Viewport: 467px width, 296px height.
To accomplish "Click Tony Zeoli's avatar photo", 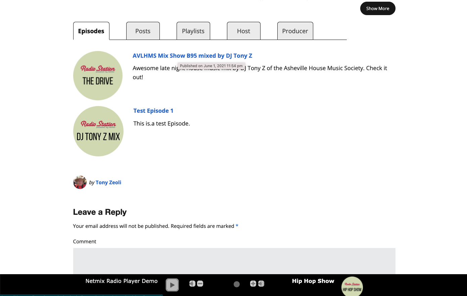I will (80, 182).
